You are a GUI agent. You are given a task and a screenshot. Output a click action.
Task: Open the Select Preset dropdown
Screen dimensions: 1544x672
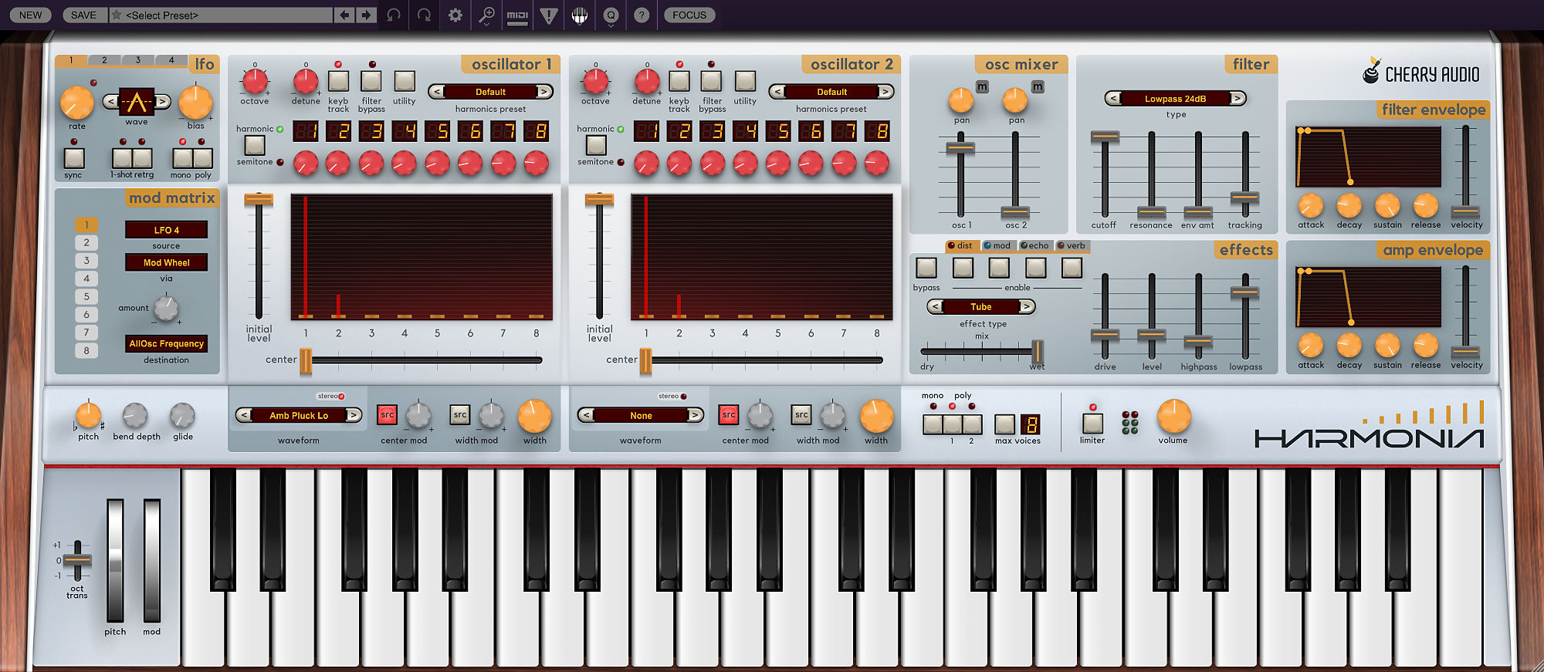(x=221, y=15)
